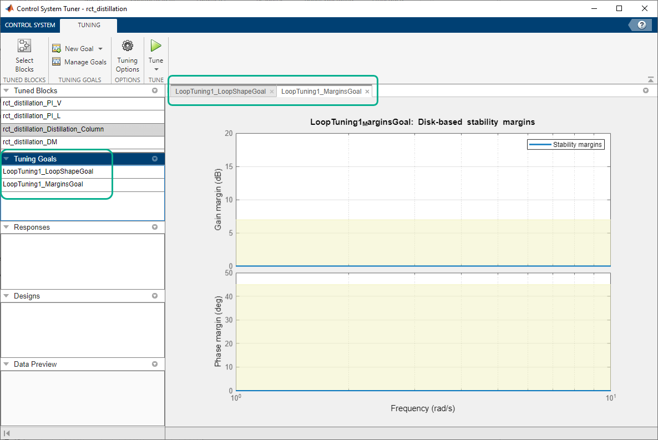Click the Tuned Blocks panel options circle icon

point(155,90)
